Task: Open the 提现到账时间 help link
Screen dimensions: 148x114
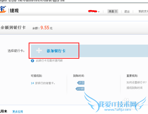Action: pos(134,88)
